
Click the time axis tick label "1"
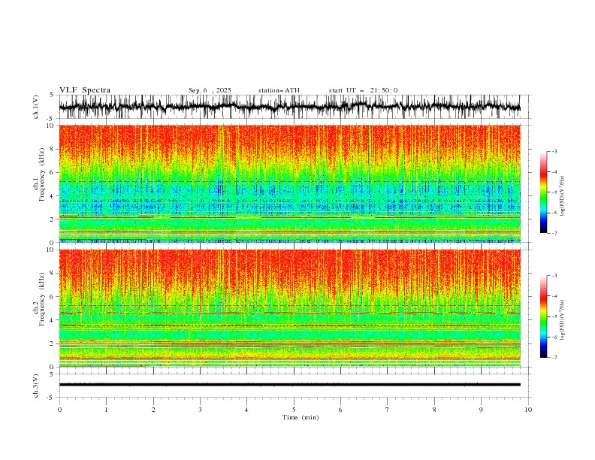[x=106, y=410]
